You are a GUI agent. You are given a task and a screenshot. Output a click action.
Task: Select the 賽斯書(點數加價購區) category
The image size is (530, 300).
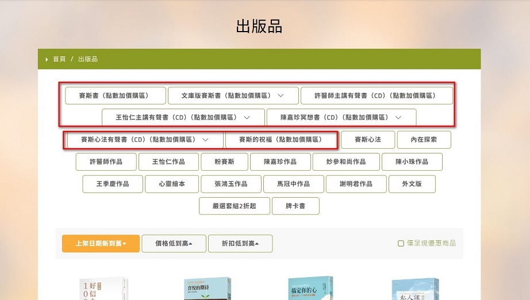(115, 95)
